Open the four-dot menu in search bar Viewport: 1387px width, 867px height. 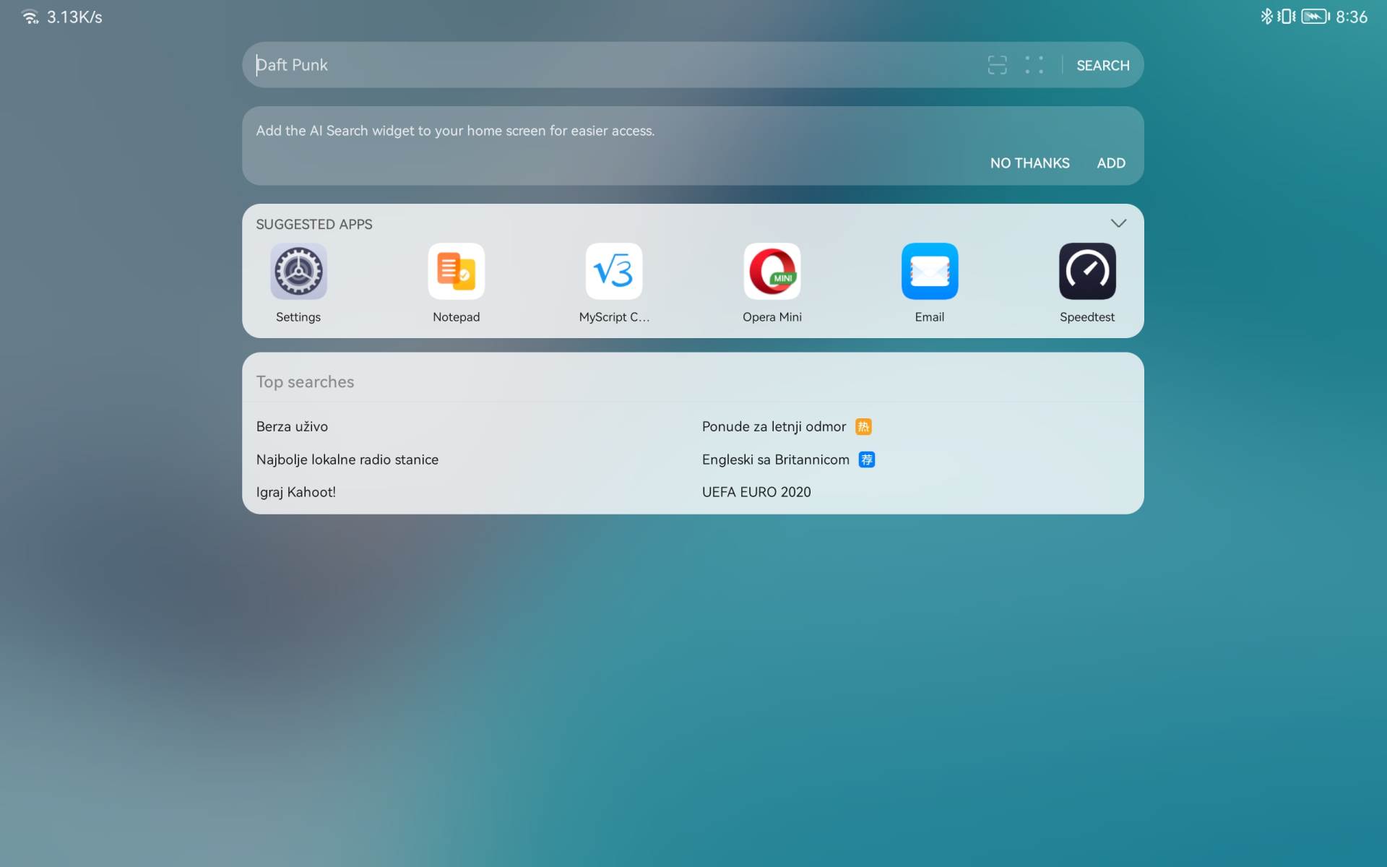click(1034, 65)
